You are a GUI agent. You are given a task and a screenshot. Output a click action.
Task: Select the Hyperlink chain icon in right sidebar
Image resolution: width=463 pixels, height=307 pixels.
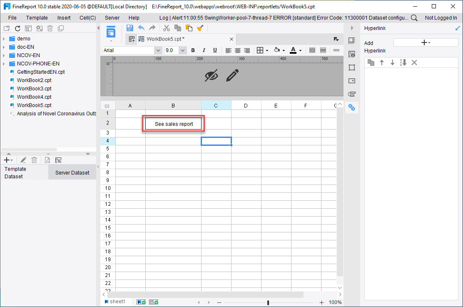352,107
